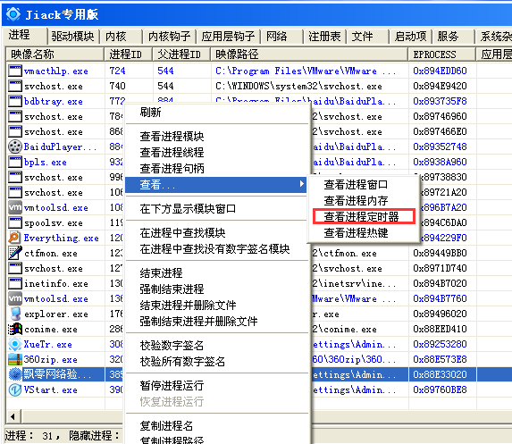Open the 注册表 tab
Viewport: 512px width, 444px height.
point(324,37)
